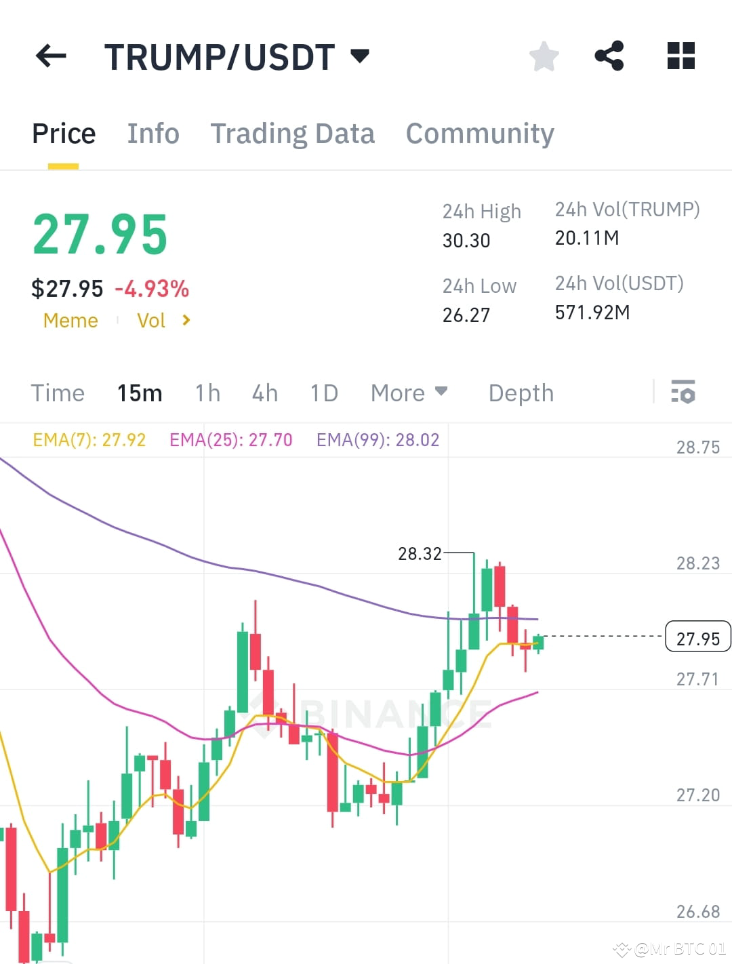Enable the 4h timeframe

coord(264,393)
